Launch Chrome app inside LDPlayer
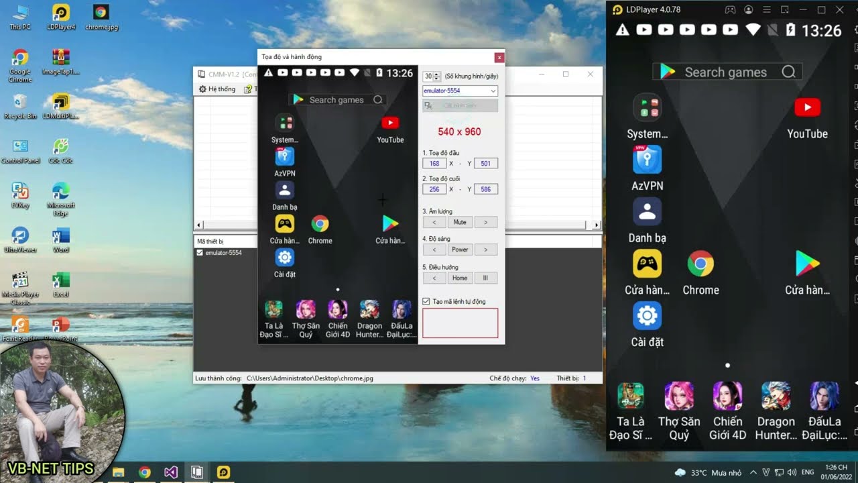 pos(700,273)
